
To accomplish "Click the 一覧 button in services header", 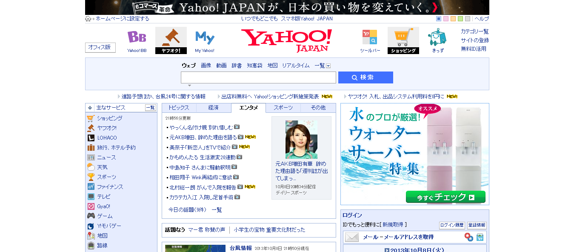I will click(x=151, y=108).
